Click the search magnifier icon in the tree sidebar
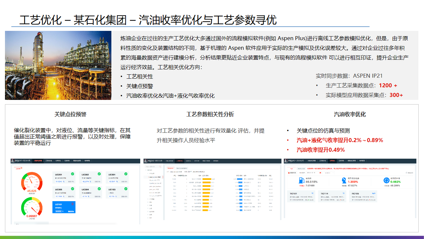The height and width of the screenshot is (239, 424). pyautogui.click(x=160, y=167)
